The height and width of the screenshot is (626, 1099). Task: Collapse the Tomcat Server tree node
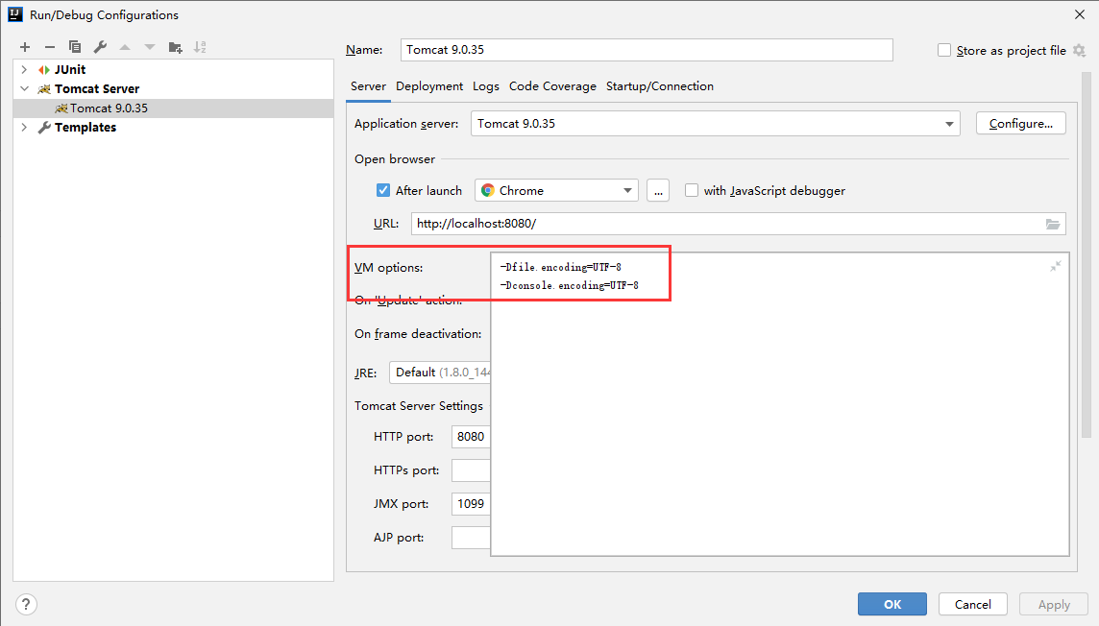25,89
